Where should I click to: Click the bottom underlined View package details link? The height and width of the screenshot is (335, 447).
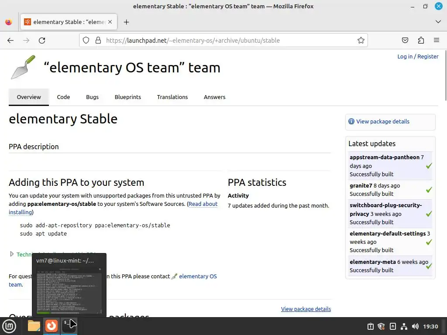(306, 309)
